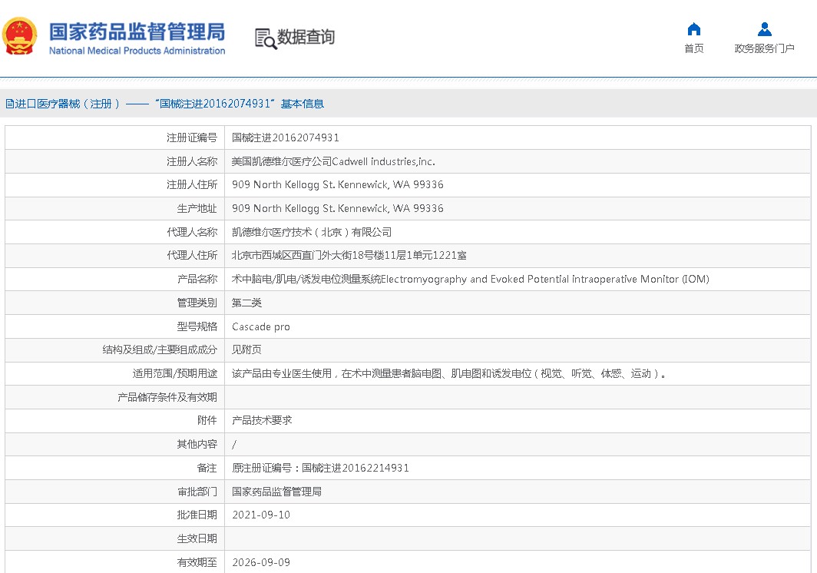This screenshot has width=817, height=573.
Task: Click the 注册证编号 label
Action: (x=192, y=137)
